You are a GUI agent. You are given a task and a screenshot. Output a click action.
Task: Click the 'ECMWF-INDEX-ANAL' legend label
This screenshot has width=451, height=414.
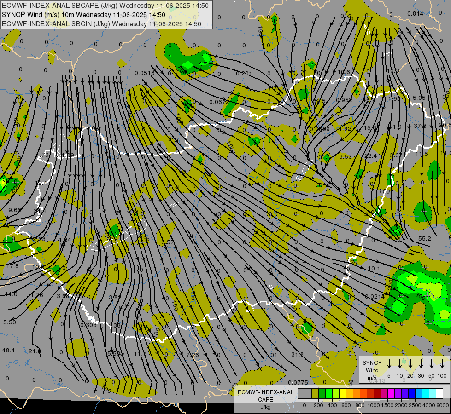[265, 392]
